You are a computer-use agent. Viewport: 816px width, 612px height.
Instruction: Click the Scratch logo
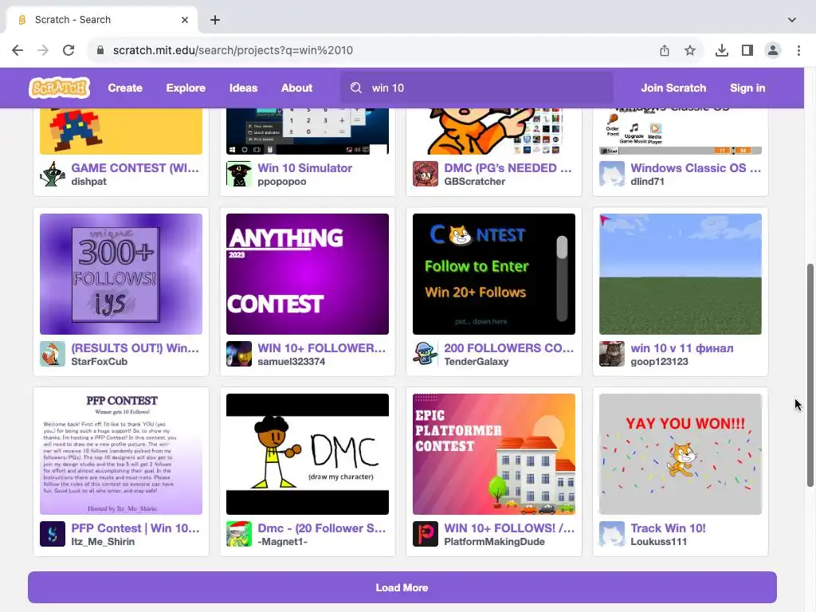click(59, 88)
